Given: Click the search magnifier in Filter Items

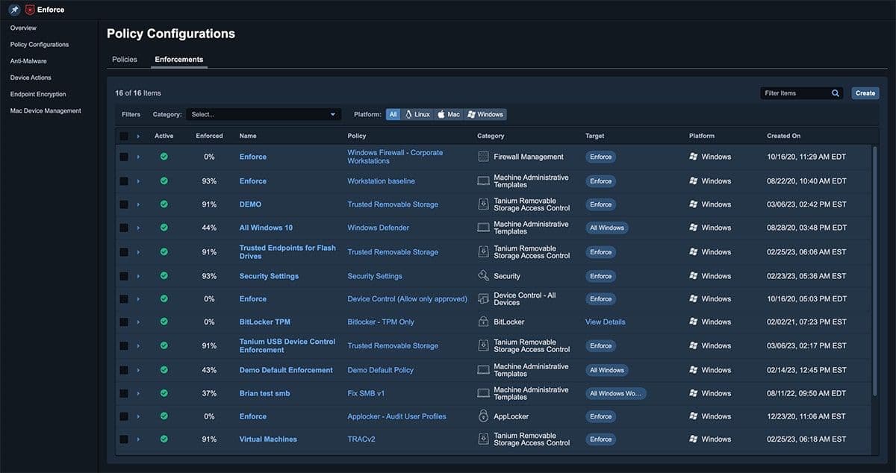Looking at the screenshot, I should [x=836, y=93].
